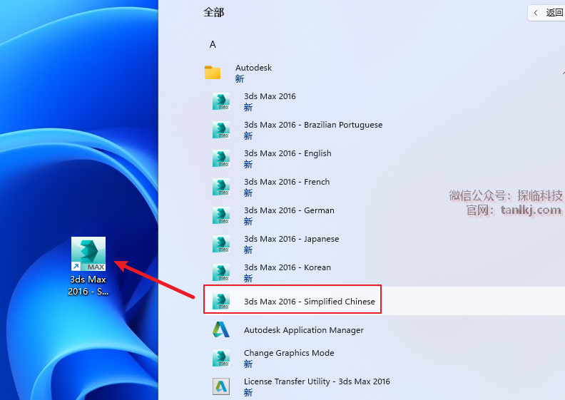Jump to letter A index header

point(213,44)
